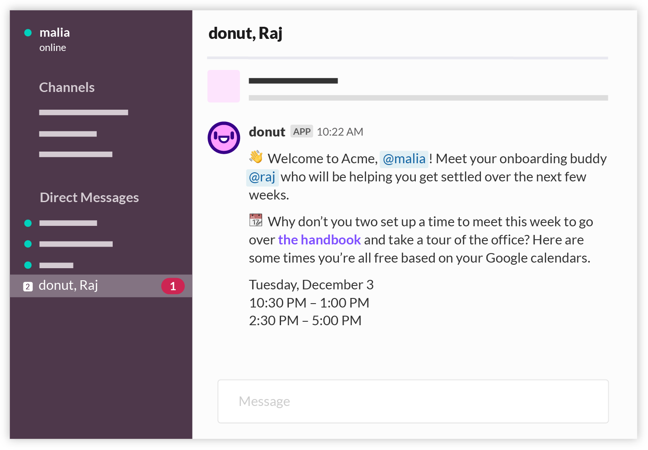Click the donut app avatar icon
The image size is (648, 450).
click(224, 138)
